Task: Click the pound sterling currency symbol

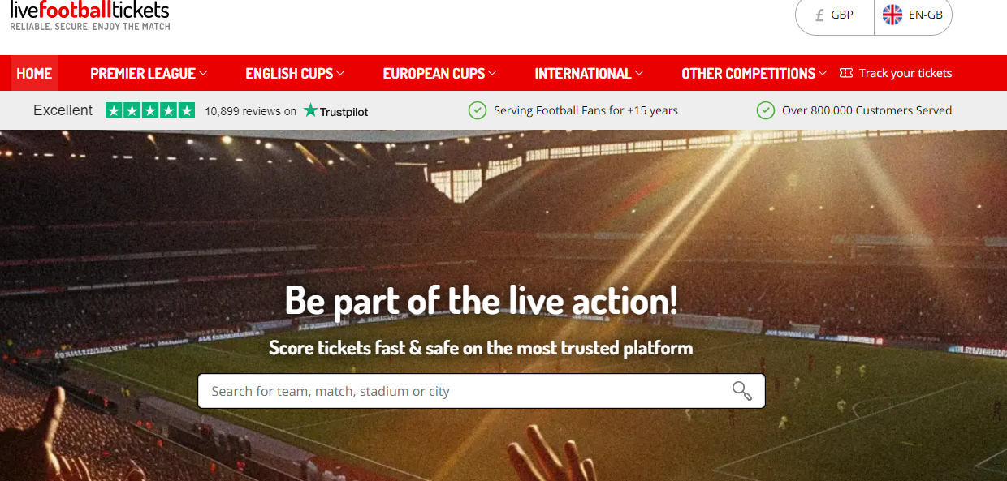Action: coord(819,15)
